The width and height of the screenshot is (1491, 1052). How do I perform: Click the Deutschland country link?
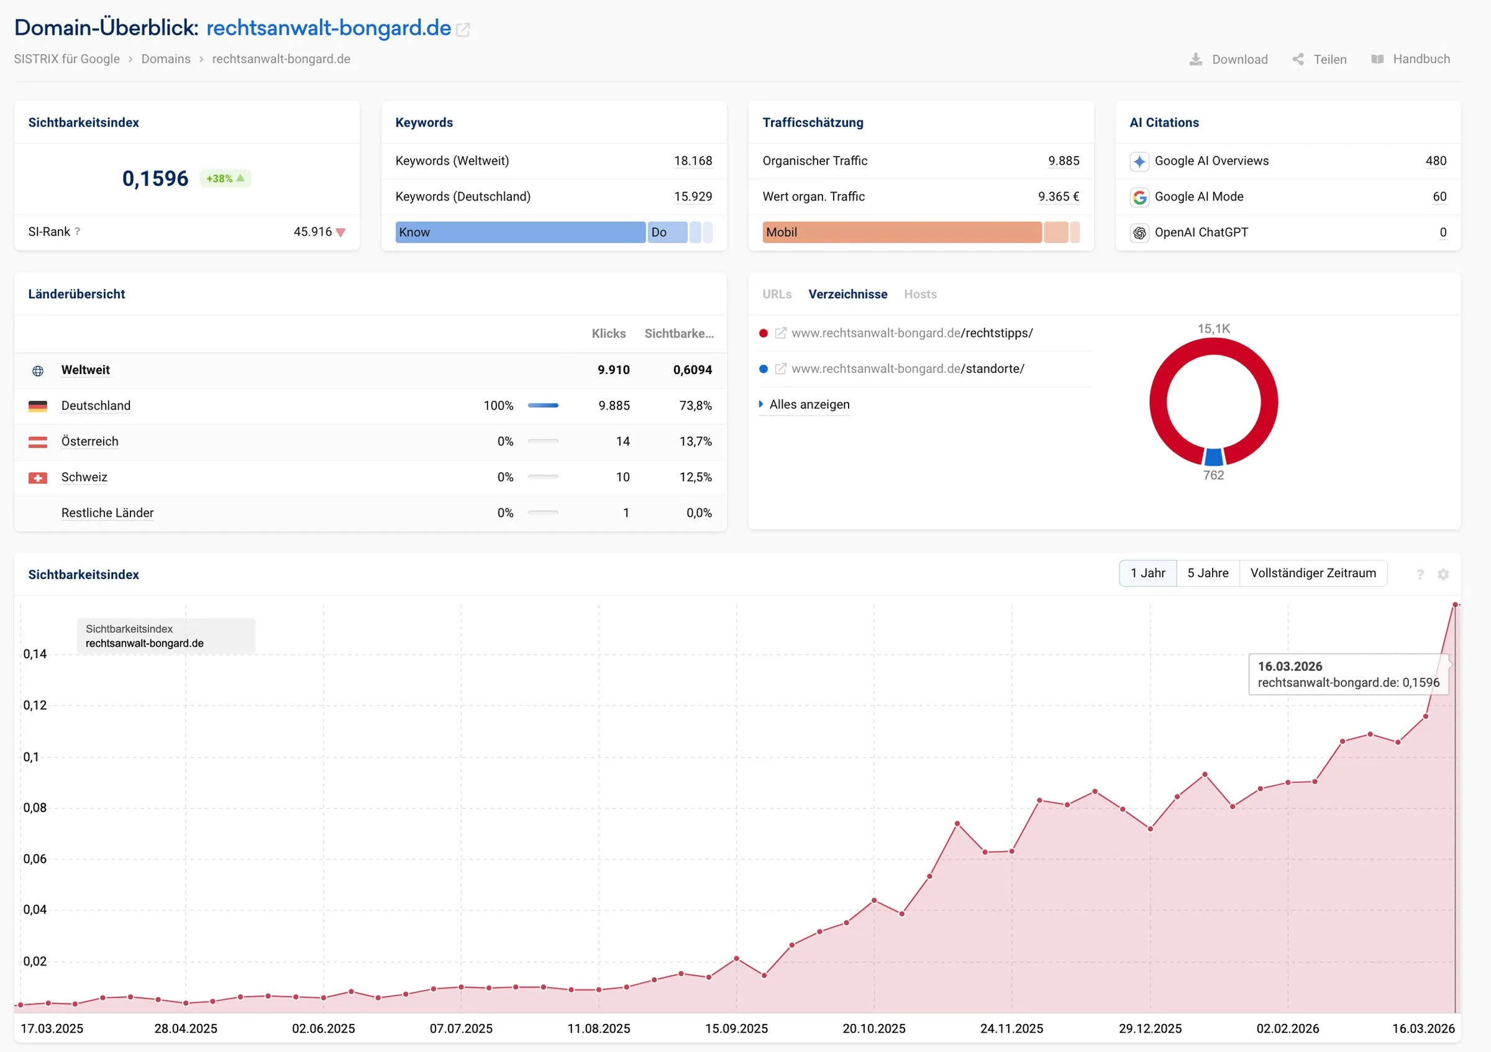coord(96,406)
